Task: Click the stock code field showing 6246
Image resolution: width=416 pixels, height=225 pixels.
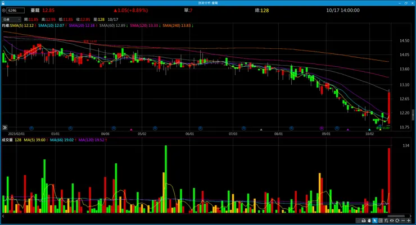Action: (15, 10)
